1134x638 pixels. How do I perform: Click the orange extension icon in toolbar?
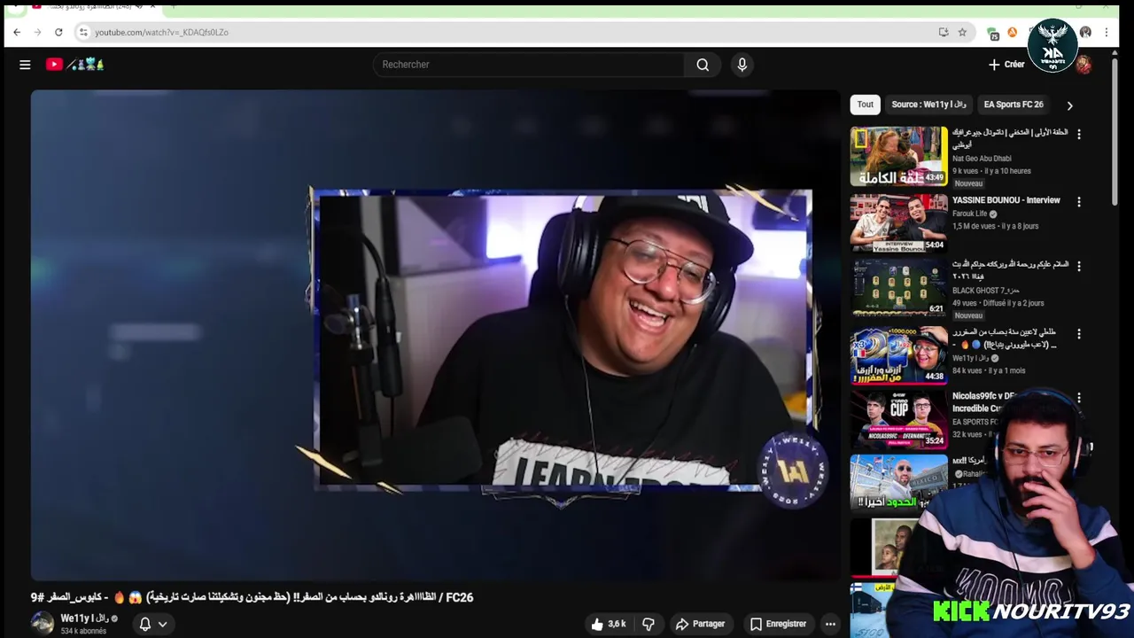1013,32
